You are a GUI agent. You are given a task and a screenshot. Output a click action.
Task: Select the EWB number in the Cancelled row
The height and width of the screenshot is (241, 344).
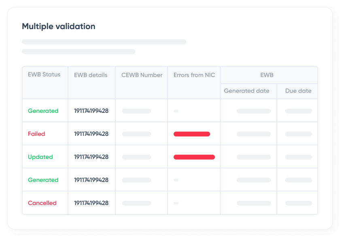(91, 203)
